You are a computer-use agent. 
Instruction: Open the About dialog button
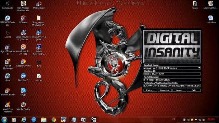179,90
